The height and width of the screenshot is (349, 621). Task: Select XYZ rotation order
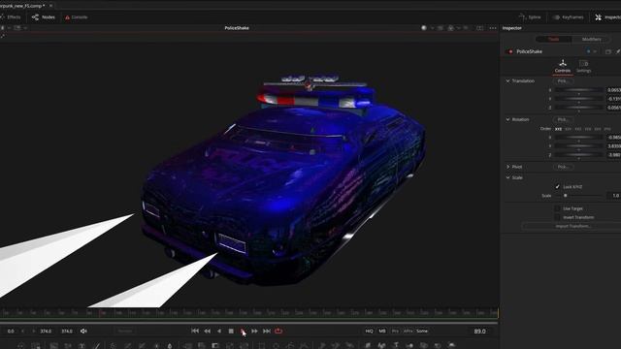[559, 129]
